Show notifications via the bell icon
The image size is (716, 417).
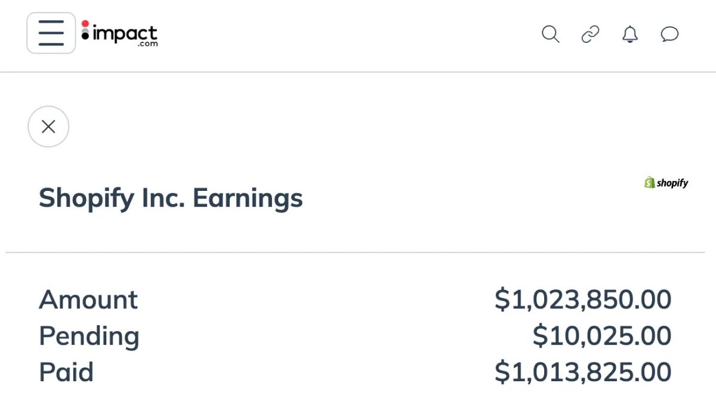click(x=630, y=35)
